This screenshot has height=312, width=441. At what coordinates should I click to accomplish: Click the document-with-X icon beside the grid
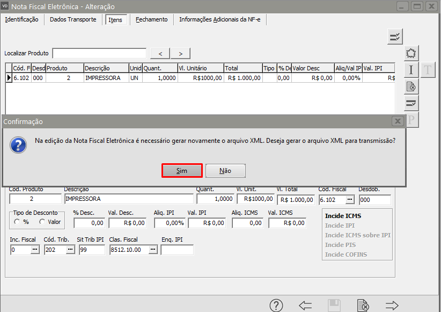[411, 86]
